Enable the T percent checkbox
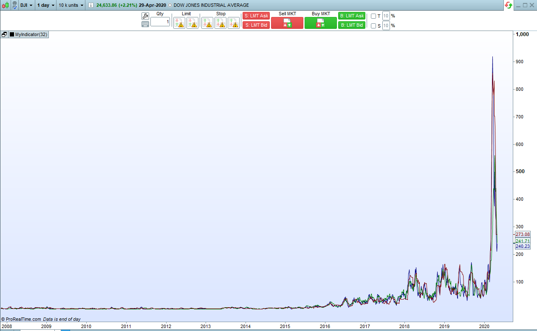 click(373, 16)
